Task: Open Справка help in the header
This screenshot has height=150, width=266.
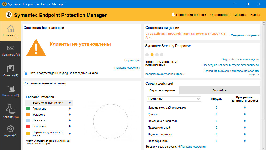Action: 240,15
